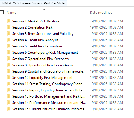Click the Session 2 Correlation Risk folder icon

pos(9,27)
